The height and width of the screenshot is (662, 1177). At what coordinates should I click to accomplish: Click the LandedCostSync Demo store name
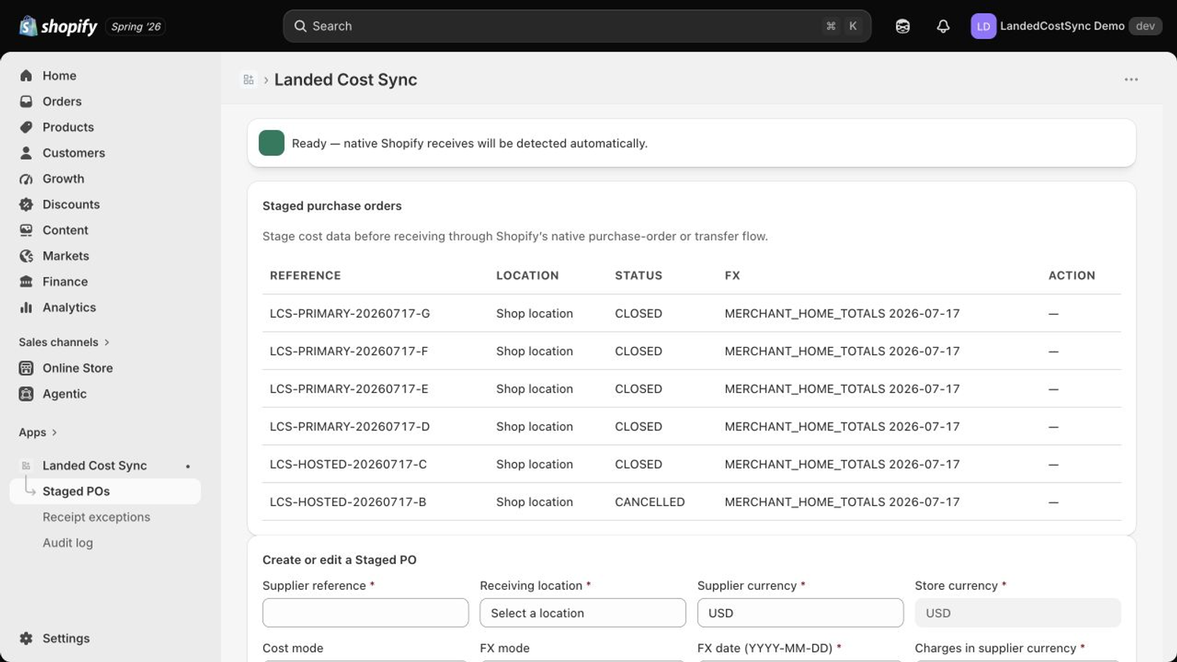[1062, 26]
